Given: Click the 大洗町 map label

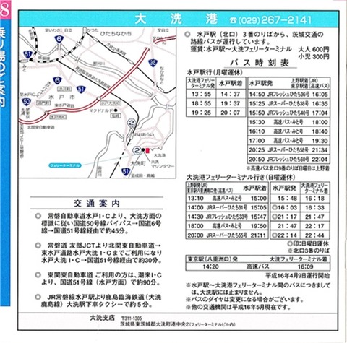Looking at the screenshot, I should (x=138, y=163).
